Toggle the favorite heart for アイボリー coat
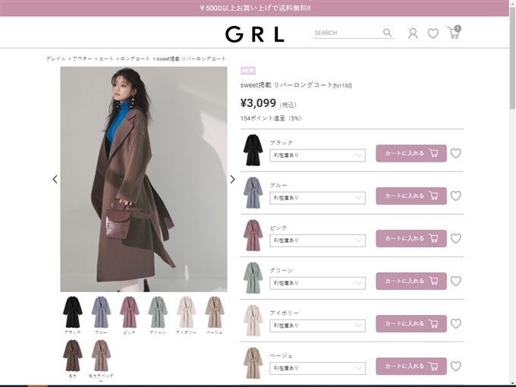Image resolution: width=516 pixels, height=387 pixels. pos(456,324)
